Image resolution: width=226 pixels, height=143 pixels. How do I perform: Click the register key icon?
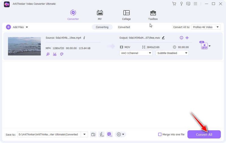[x=181, y=4]
